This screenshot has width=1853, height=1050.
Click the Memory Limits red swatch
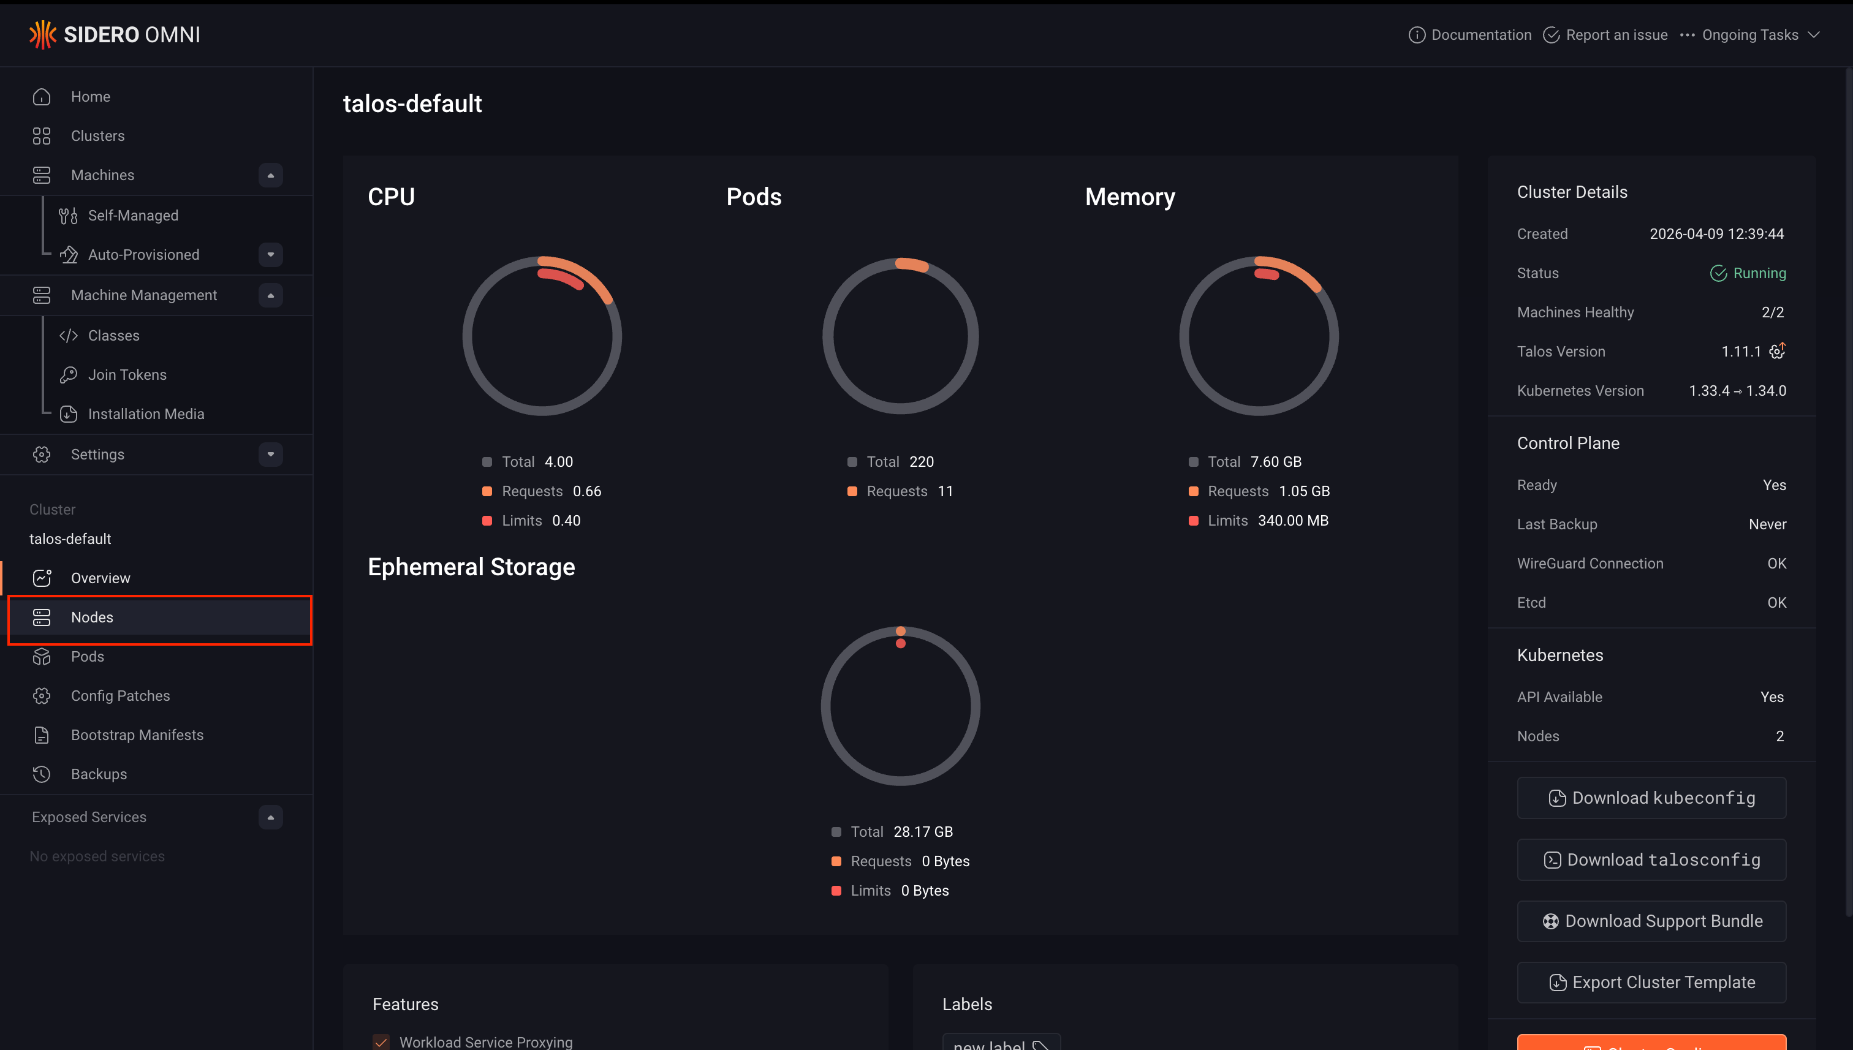coord(1193,521)
